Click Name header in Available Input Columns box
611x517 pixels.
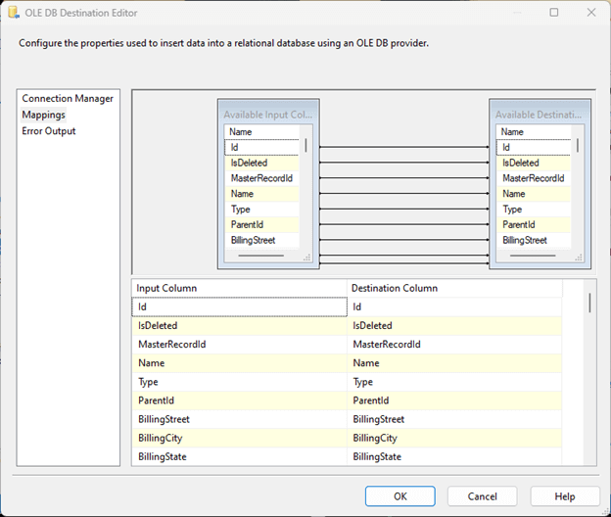click(x=261, y=131)
